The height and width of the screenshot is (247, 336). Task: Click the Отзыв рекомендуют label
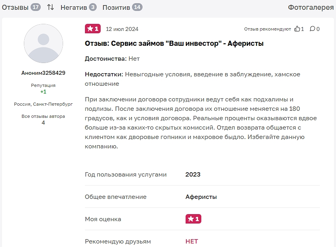coord(267,29)
